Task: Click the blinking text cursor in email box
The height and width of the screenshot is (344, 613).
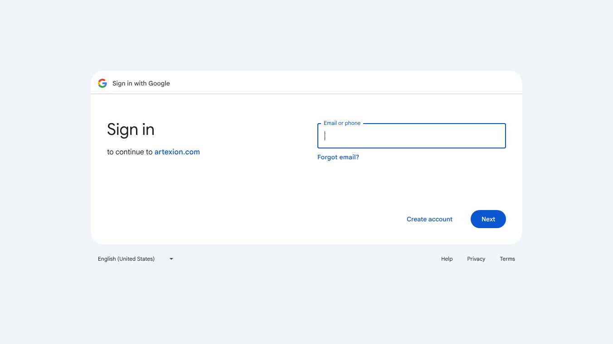Action: click(325, 136)
